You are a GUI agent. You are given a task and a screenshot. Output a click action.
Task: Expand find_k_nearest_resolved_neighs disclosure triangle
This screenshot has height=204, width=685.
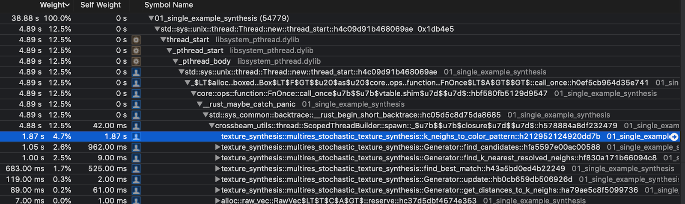point(217,158)
